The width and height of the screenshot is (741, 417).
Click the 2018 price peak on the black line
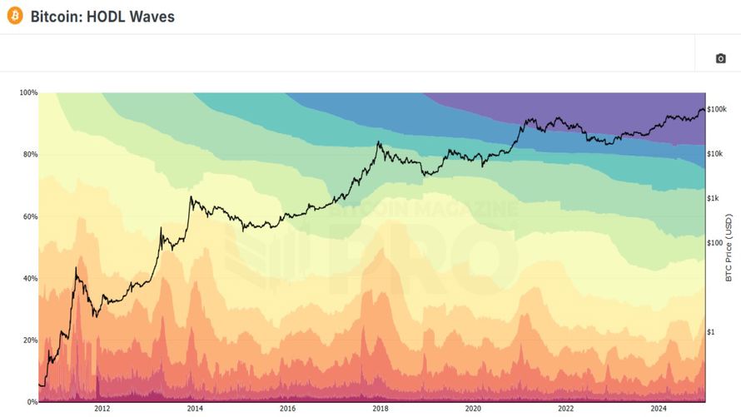(x=378, y=142)
